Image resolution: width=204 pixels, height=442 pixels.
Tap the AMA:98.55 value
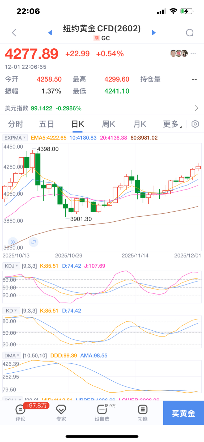94,356
